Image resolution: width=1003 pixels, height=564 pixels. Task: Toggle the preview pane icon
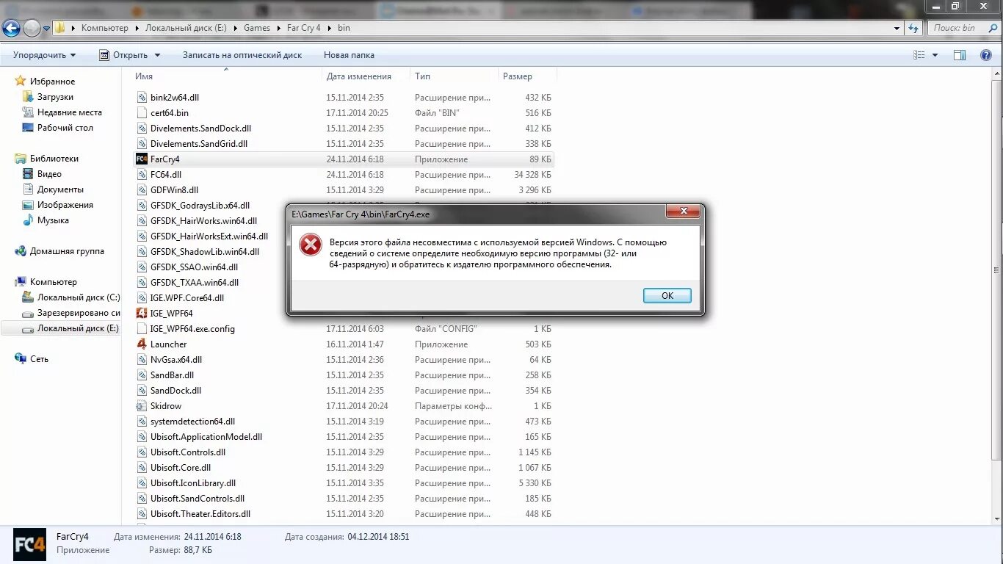click(960, 55)
